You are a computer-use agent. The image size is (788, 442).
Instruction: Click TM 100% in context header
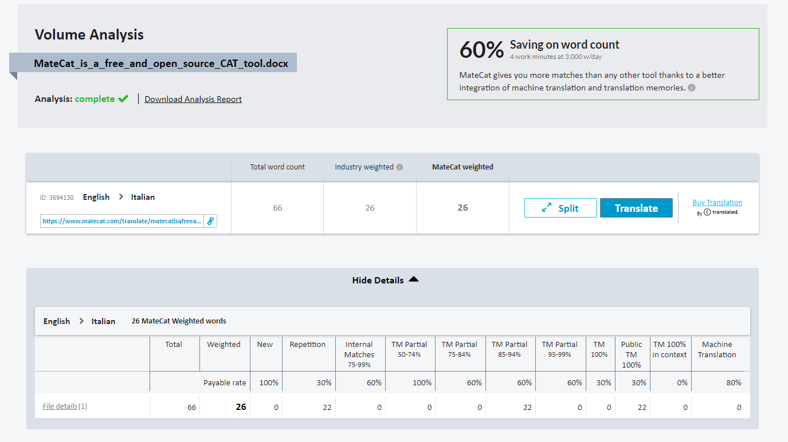point(669,349)
